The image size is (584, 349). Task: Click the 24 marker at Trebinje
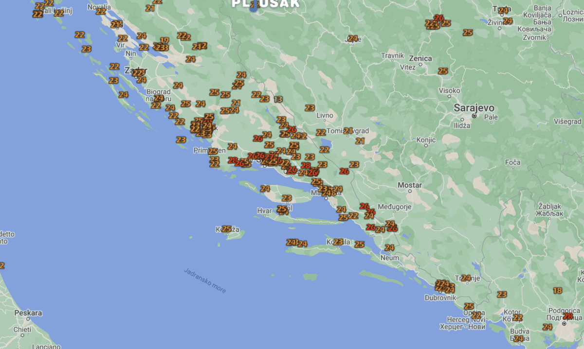[466, 278]
